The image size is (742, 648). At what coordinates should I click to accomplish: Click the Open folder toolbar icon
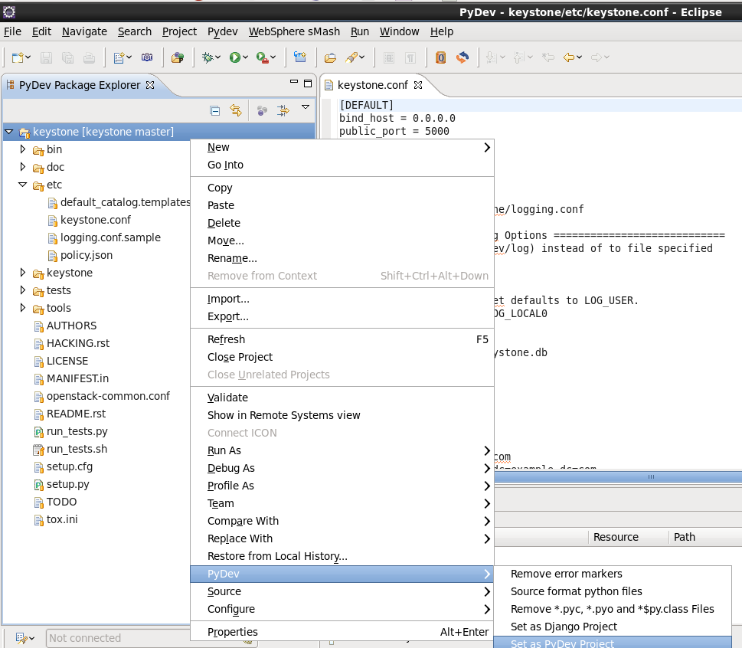(x=330, y=57)
